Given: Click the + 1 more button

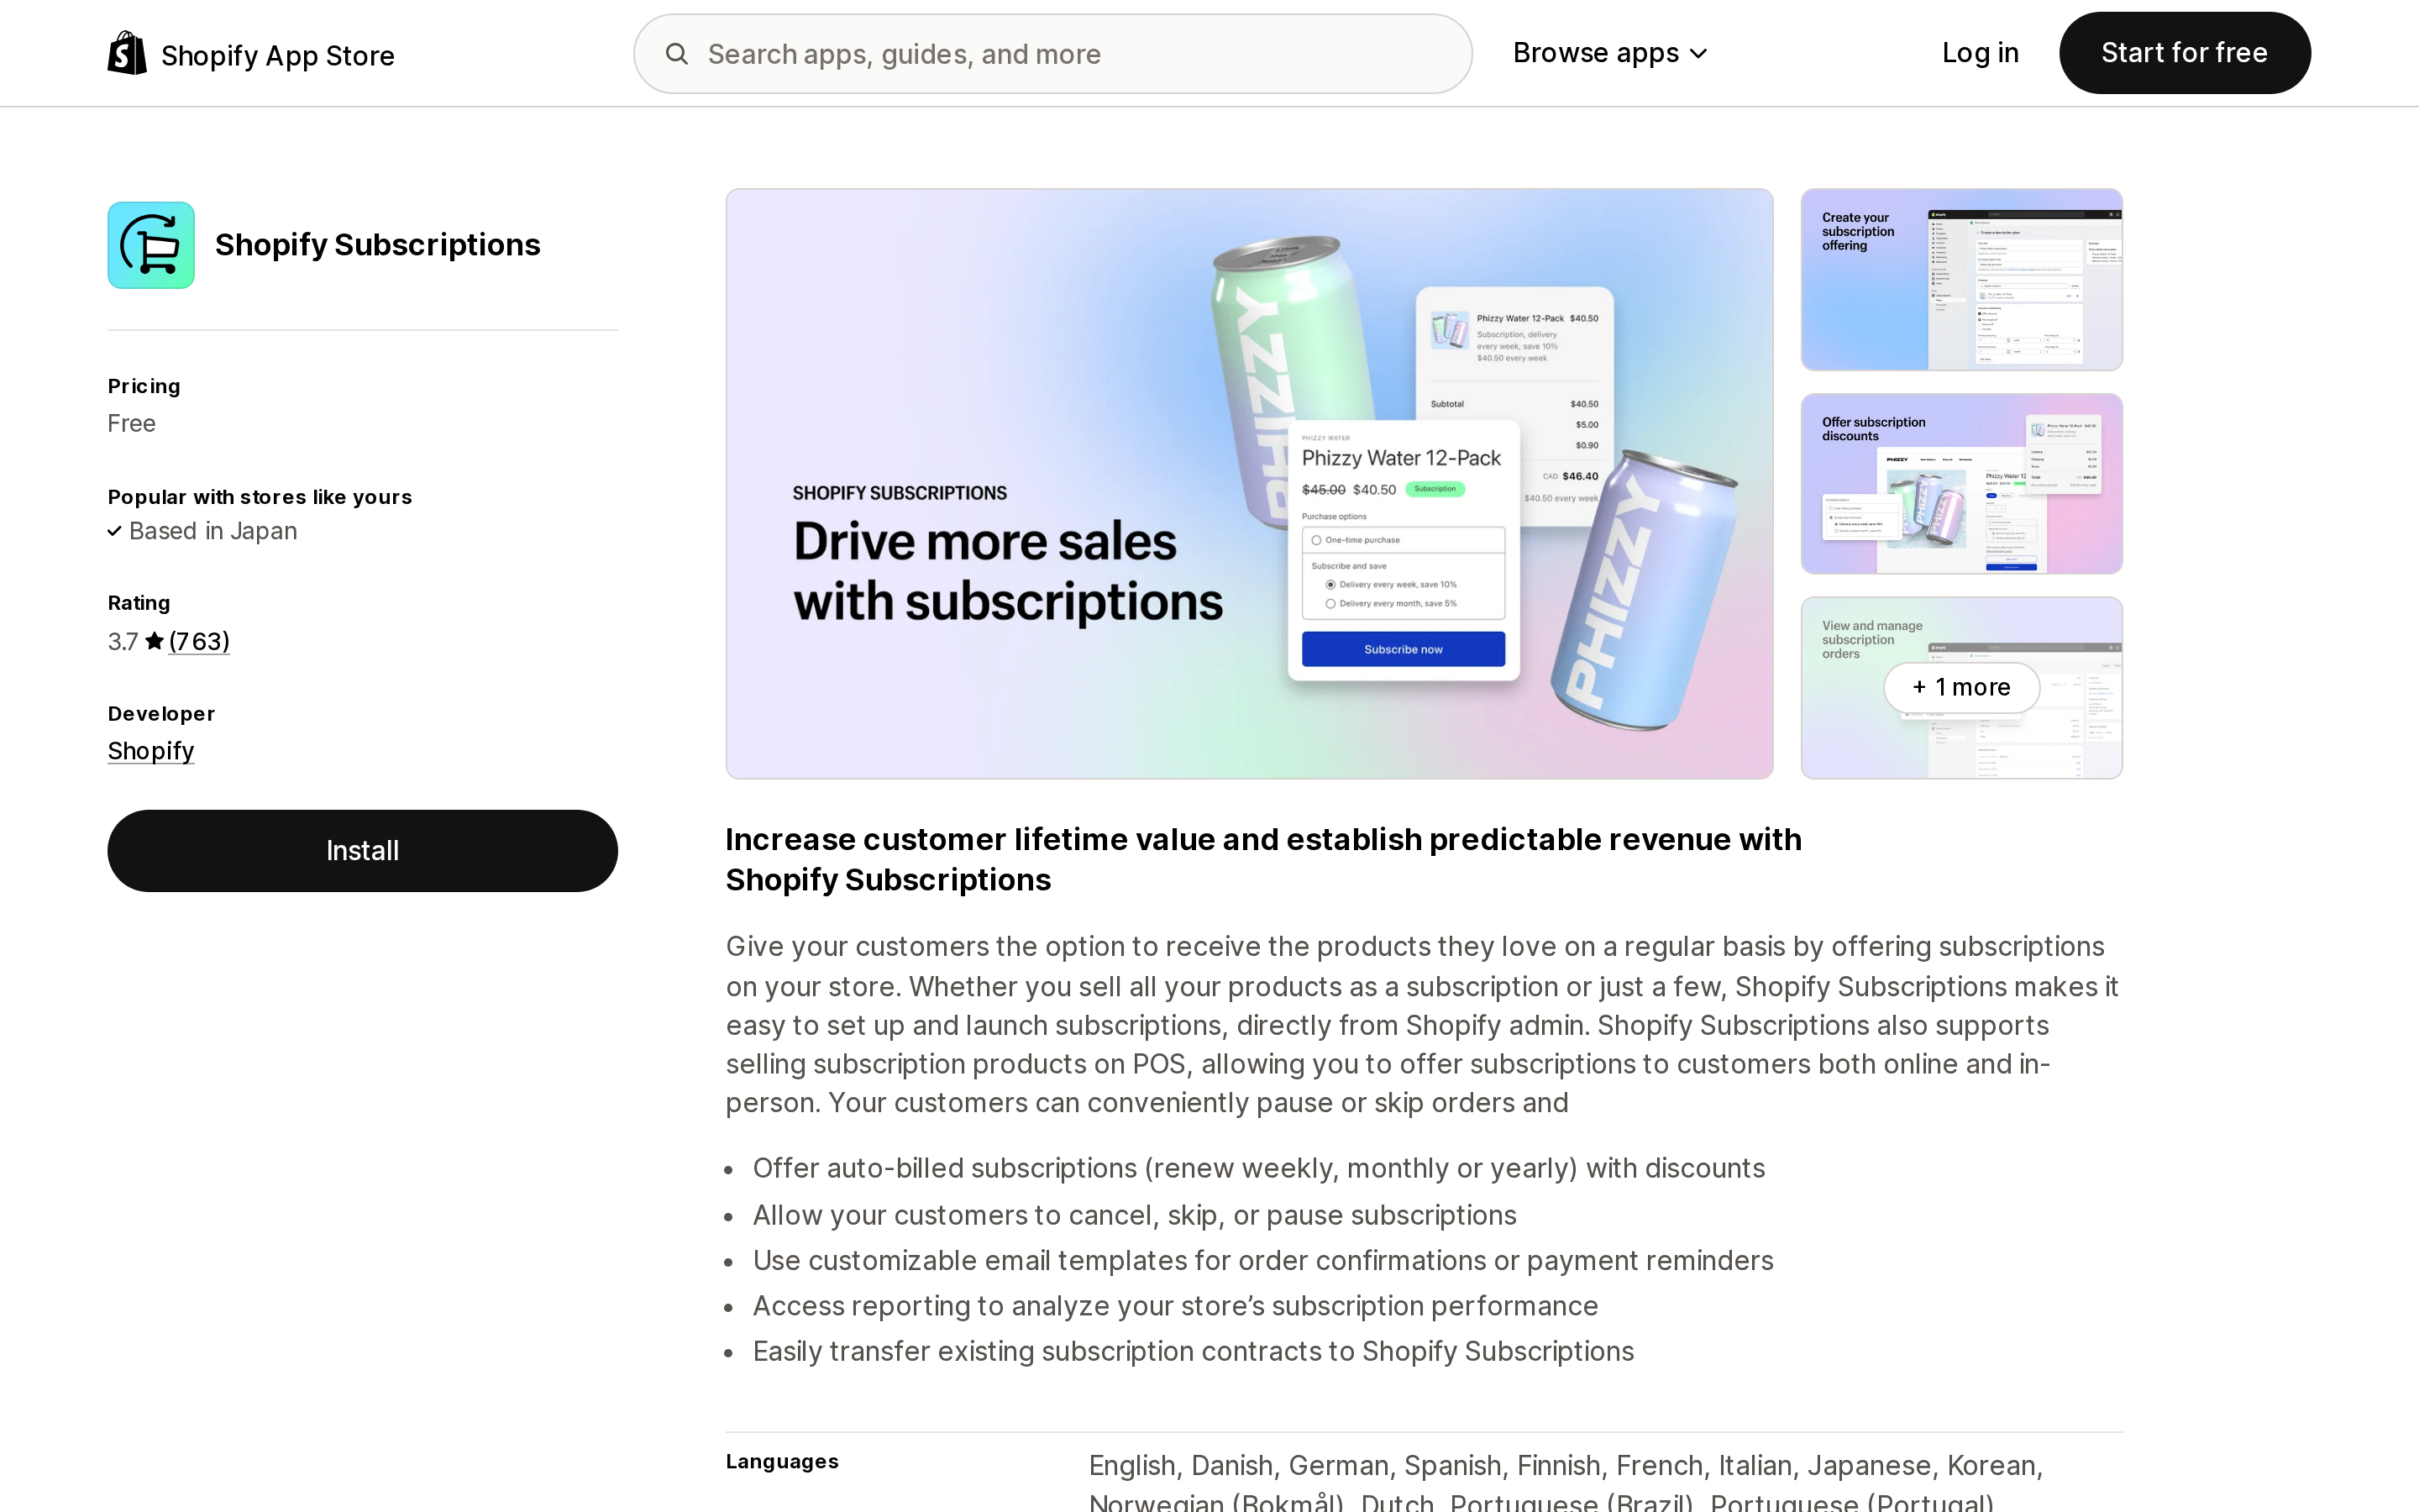Looking at the screenshot, I should 1961,688.
